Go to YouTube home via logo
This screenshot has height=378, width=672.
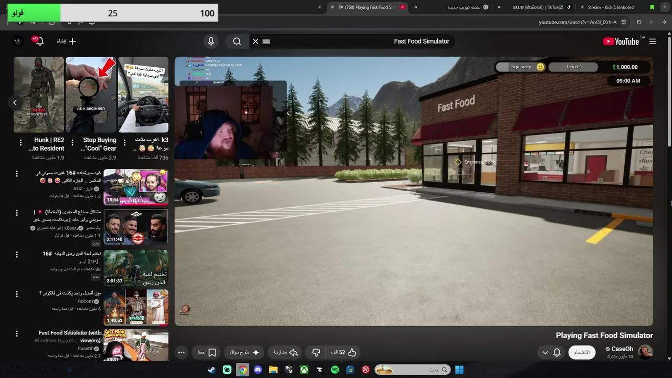(x=621, y=41)
